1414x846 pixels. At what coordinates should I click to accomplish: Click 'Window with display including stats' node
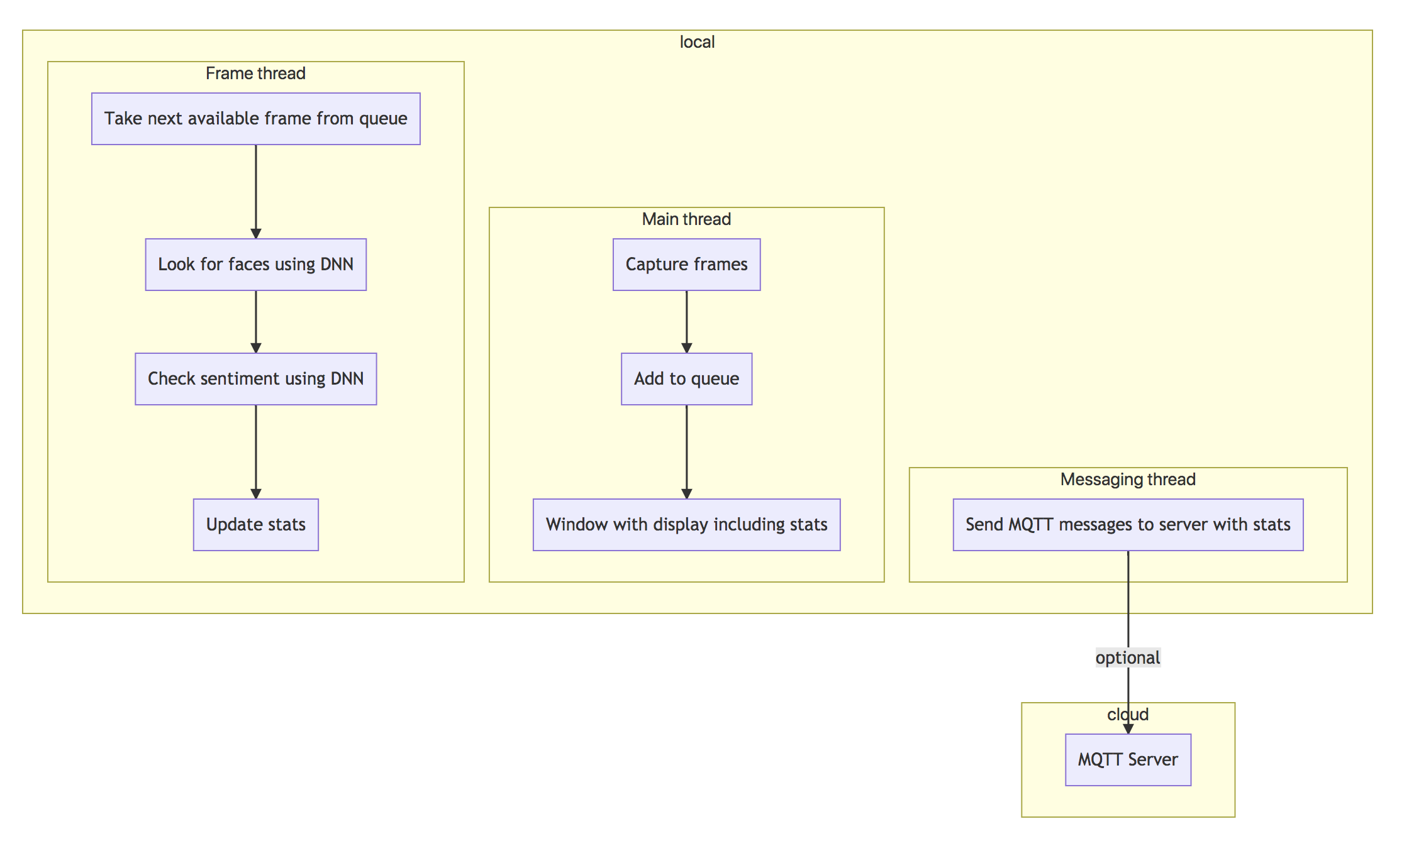point(686,525)
